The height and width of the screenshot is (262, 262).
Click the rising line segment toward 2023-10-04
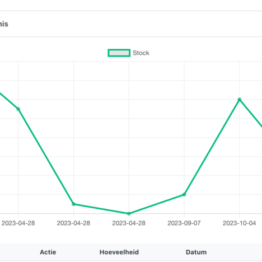[x=212, y=147]
